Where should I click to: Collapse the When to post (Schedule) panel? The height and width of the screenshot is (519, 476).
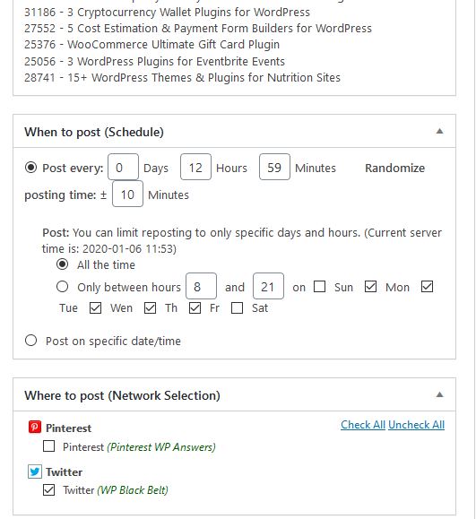point(439,132)
